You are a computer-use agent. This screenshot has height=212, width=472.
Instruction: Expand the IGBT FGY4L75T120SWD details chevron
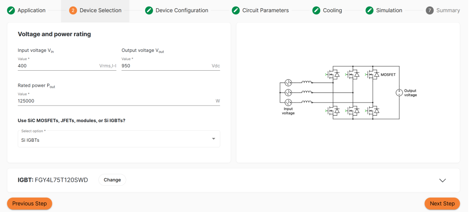click(x=442, y=180)
